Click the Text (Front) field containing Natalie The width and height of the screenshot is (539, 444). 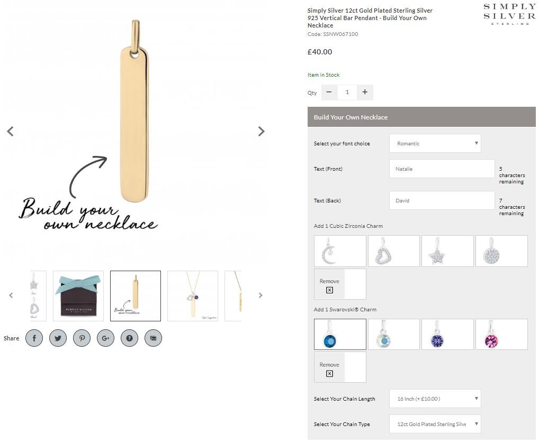pyautogui.click(x=442, y=169)
